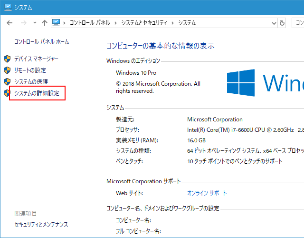The height and width of the screenshot is (238, 304).
Task: Select コントロール パネル breadcrumb
Action: (90, 23)
